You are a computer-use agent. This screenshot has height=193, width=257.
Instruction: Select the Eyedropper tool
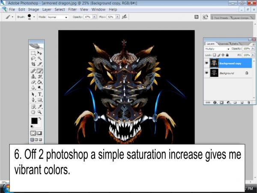[x=39, y=107]
